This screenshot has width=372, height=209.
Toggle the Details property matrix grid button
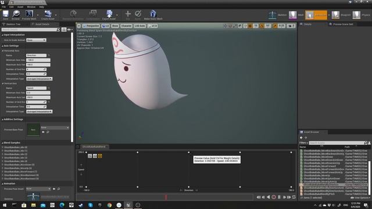pos(64,30)
